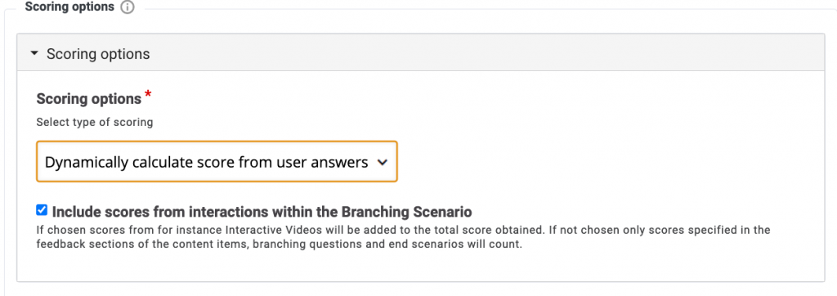
Task: Click blank panel area below the description
Action: [421, 267]
